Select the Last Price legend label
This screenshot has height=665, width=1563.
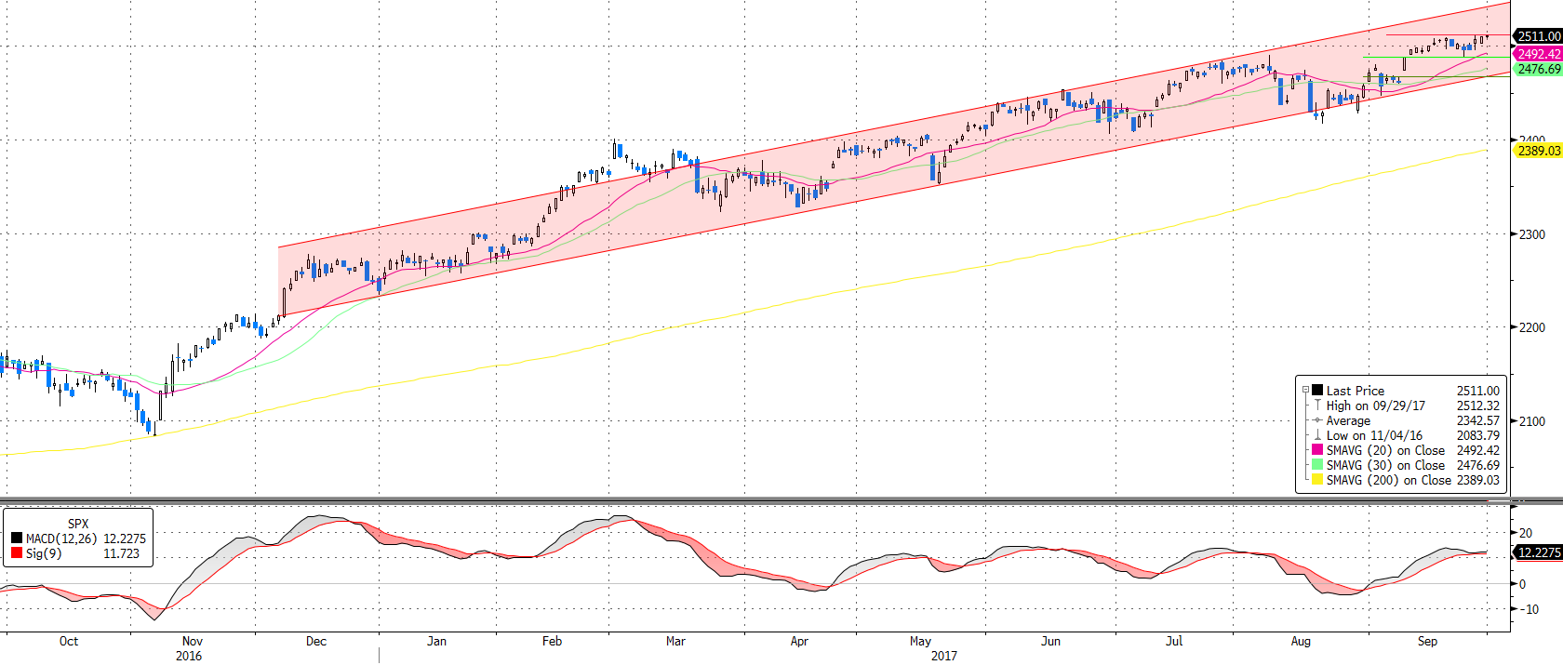coord(1356,391)
